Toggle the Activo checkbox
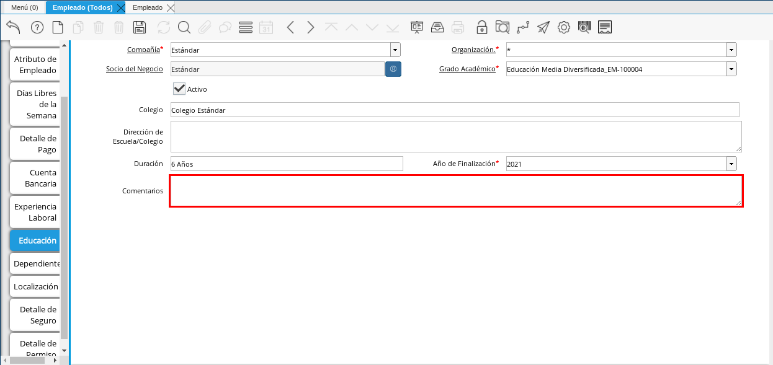The height and width of the screenshot is (365, 773). [179, 89]
